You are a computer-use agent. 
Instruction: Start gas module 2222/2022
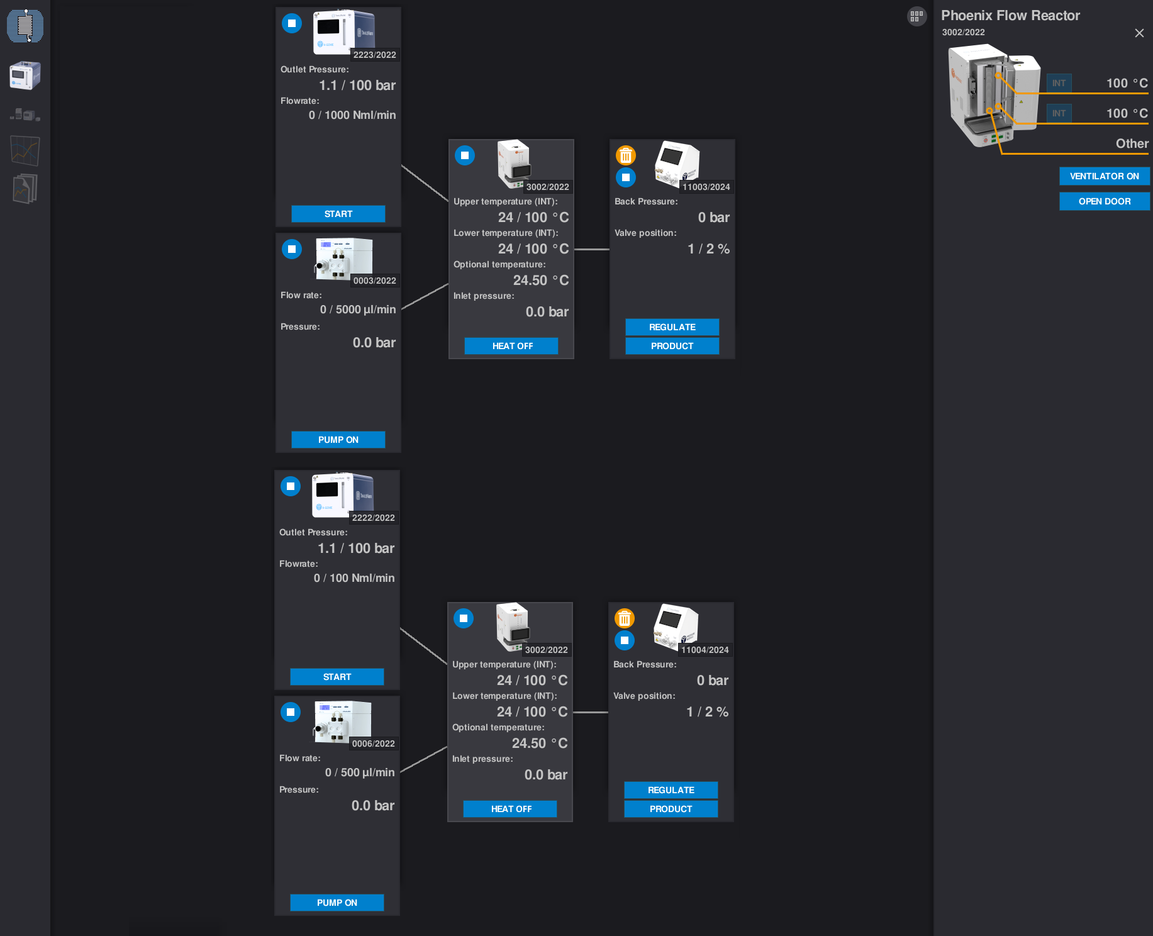coord(337,677)
